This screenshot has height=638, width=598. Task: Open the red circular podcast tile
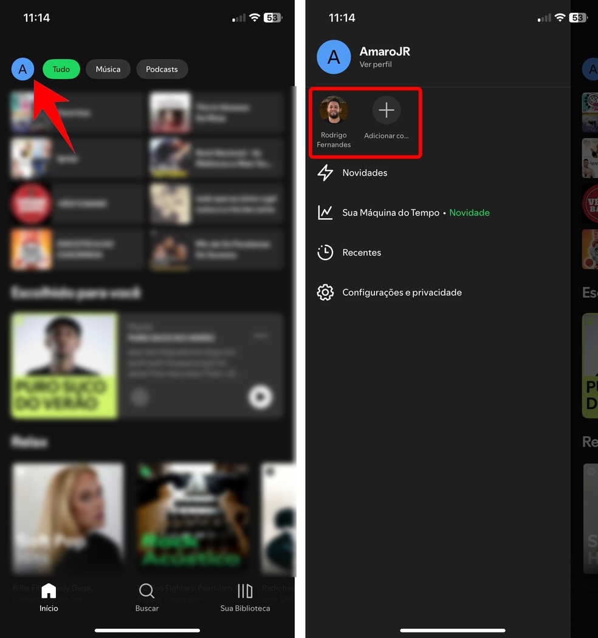[x=31, y=204]
